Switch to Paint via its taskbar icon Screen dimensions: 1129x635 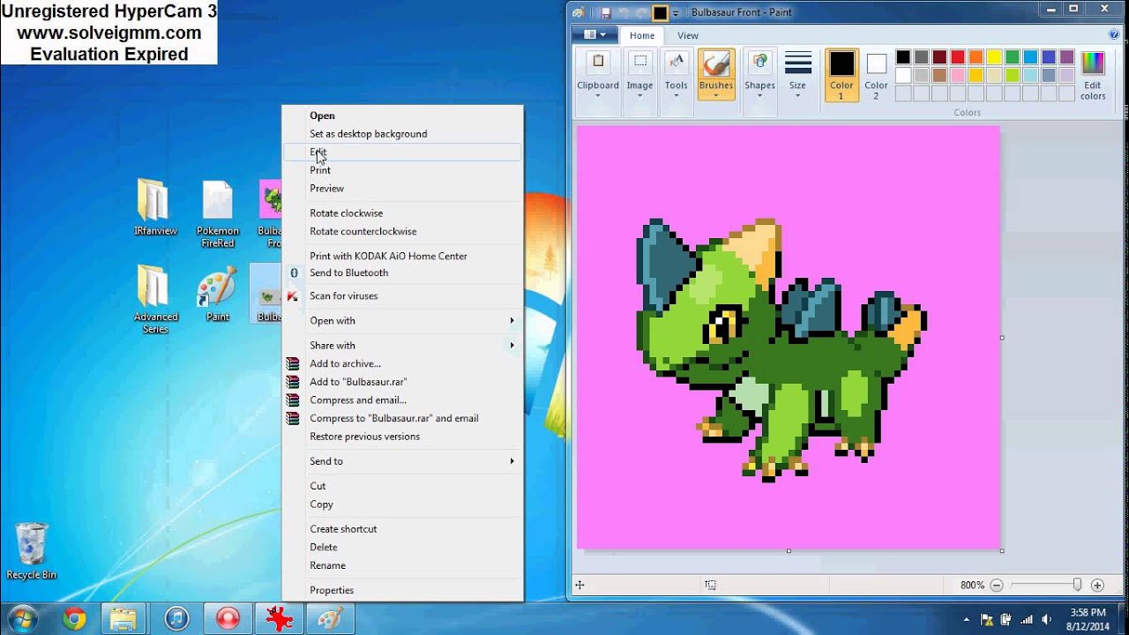[332, 619]
